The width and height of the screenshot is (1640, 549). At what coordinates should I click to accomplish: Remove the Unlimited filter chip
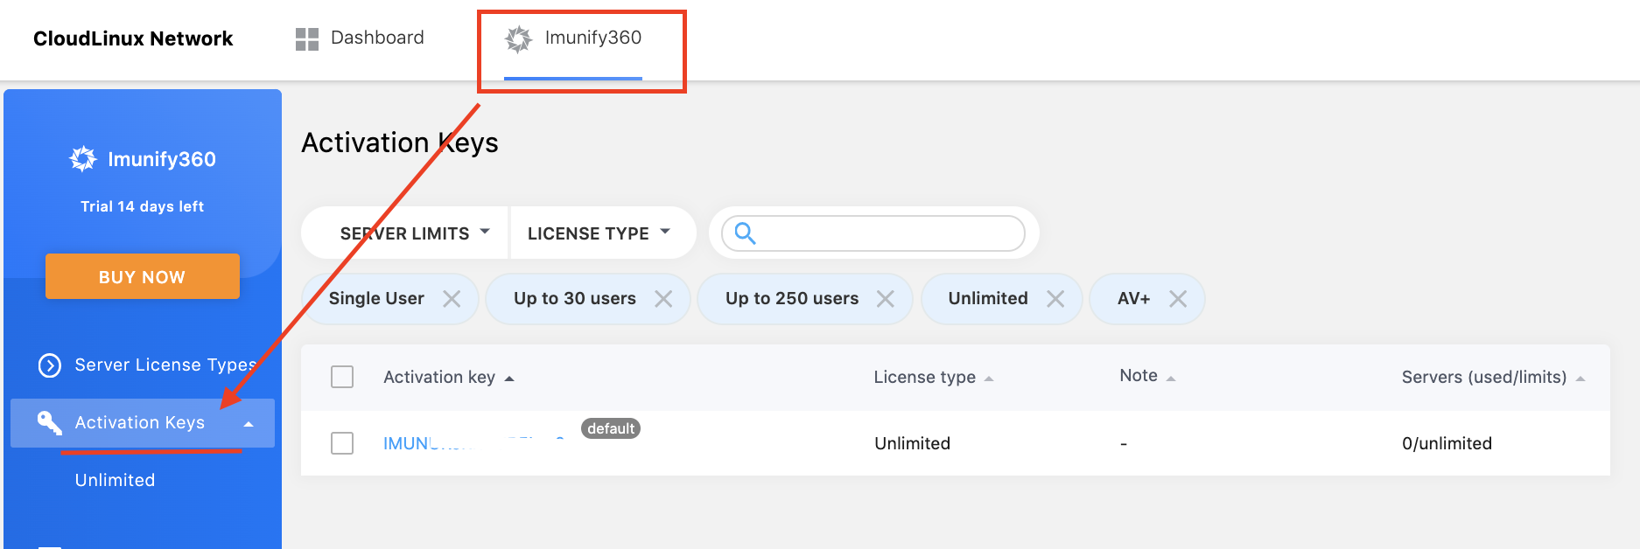(1055, 299)
